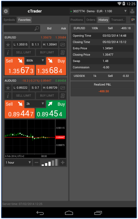
Task: Tap the Android home button
Action: pyautogui.click(x=69, y=213)
